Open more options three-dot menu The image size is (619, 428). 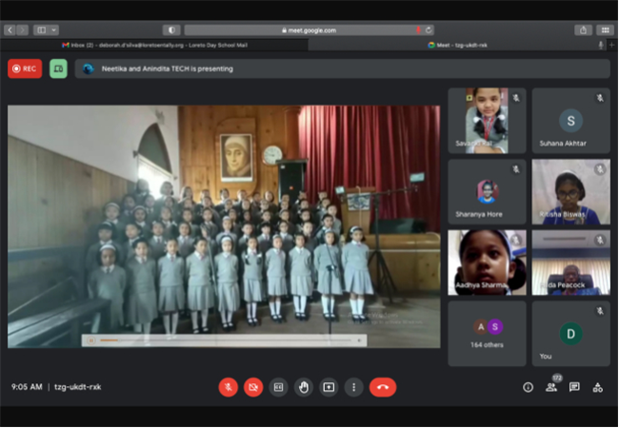[x=353, y=387]
